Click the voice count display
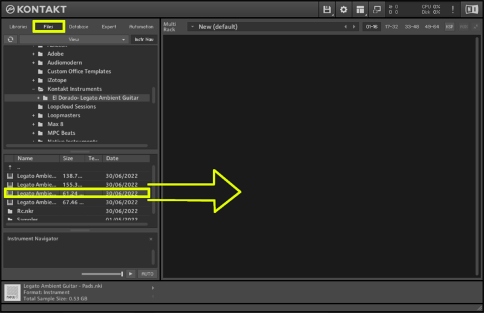Viewport: 484px width, 313px height. click(x=393, y=10)
